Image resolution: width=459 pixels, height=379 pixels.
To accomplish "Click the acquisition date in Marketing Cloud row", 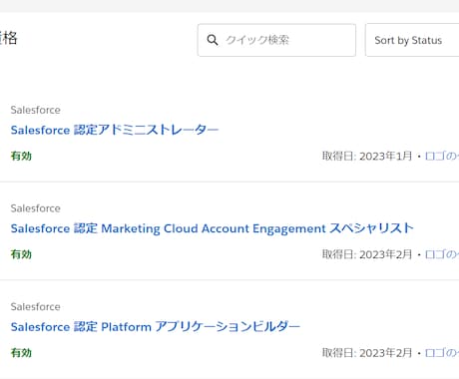I will coord(367,254).
